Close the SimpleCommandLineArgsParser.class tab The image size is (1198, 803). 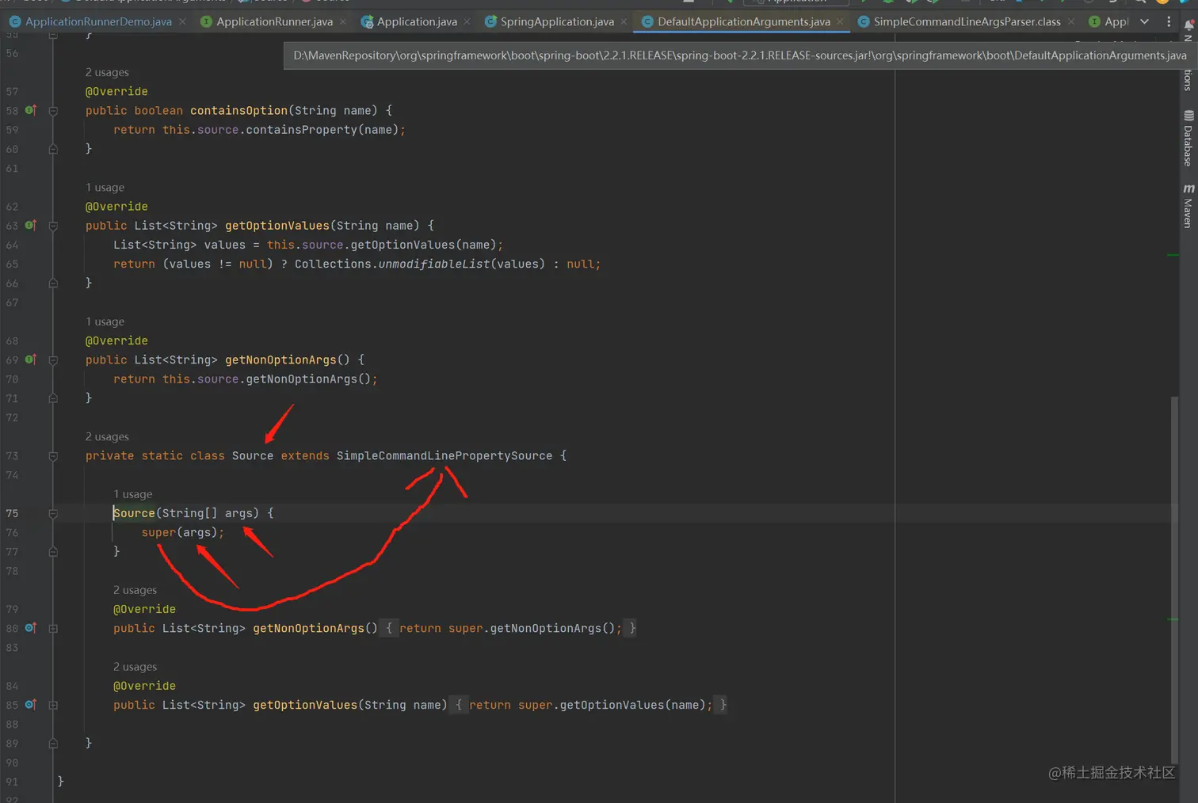pos(1071,21)
